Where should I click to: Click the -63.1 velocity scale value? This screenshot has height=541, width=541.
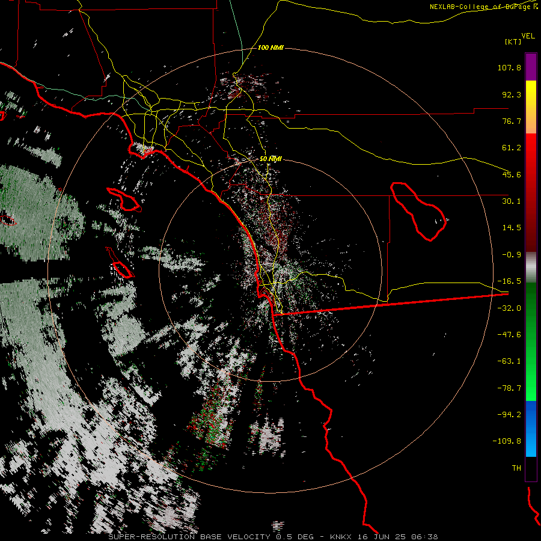pos(509,361)
